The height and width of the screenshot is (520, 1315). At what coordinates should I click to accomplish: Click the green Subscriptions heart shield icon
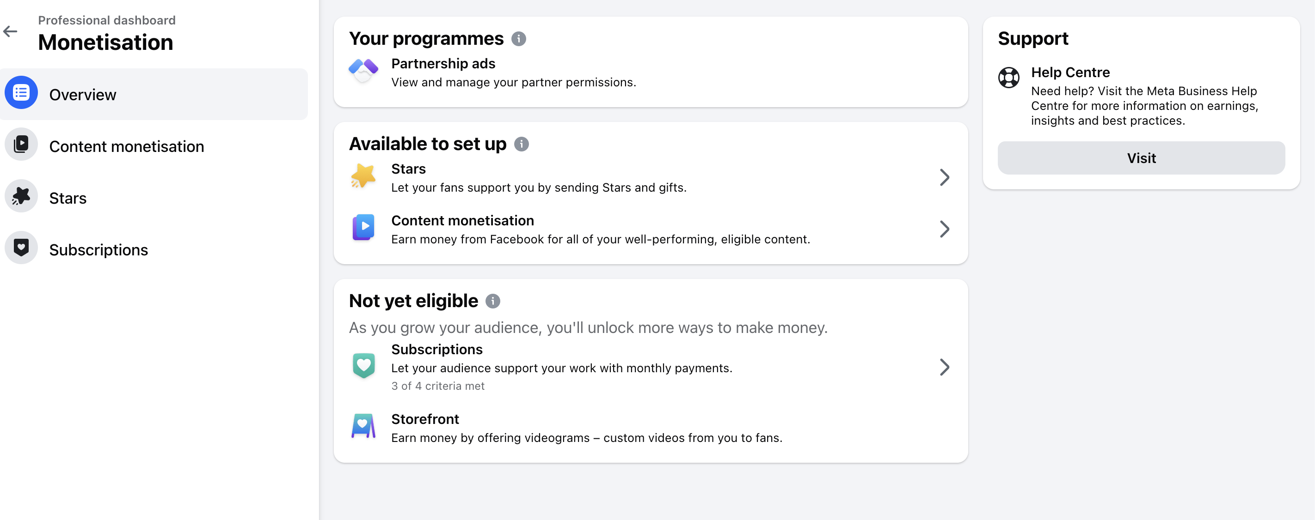(363, 365)
